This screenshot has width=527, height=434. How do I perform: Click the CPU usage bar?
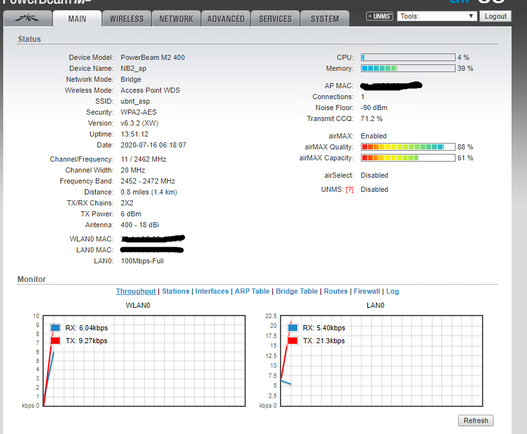(x=408, y=57)
